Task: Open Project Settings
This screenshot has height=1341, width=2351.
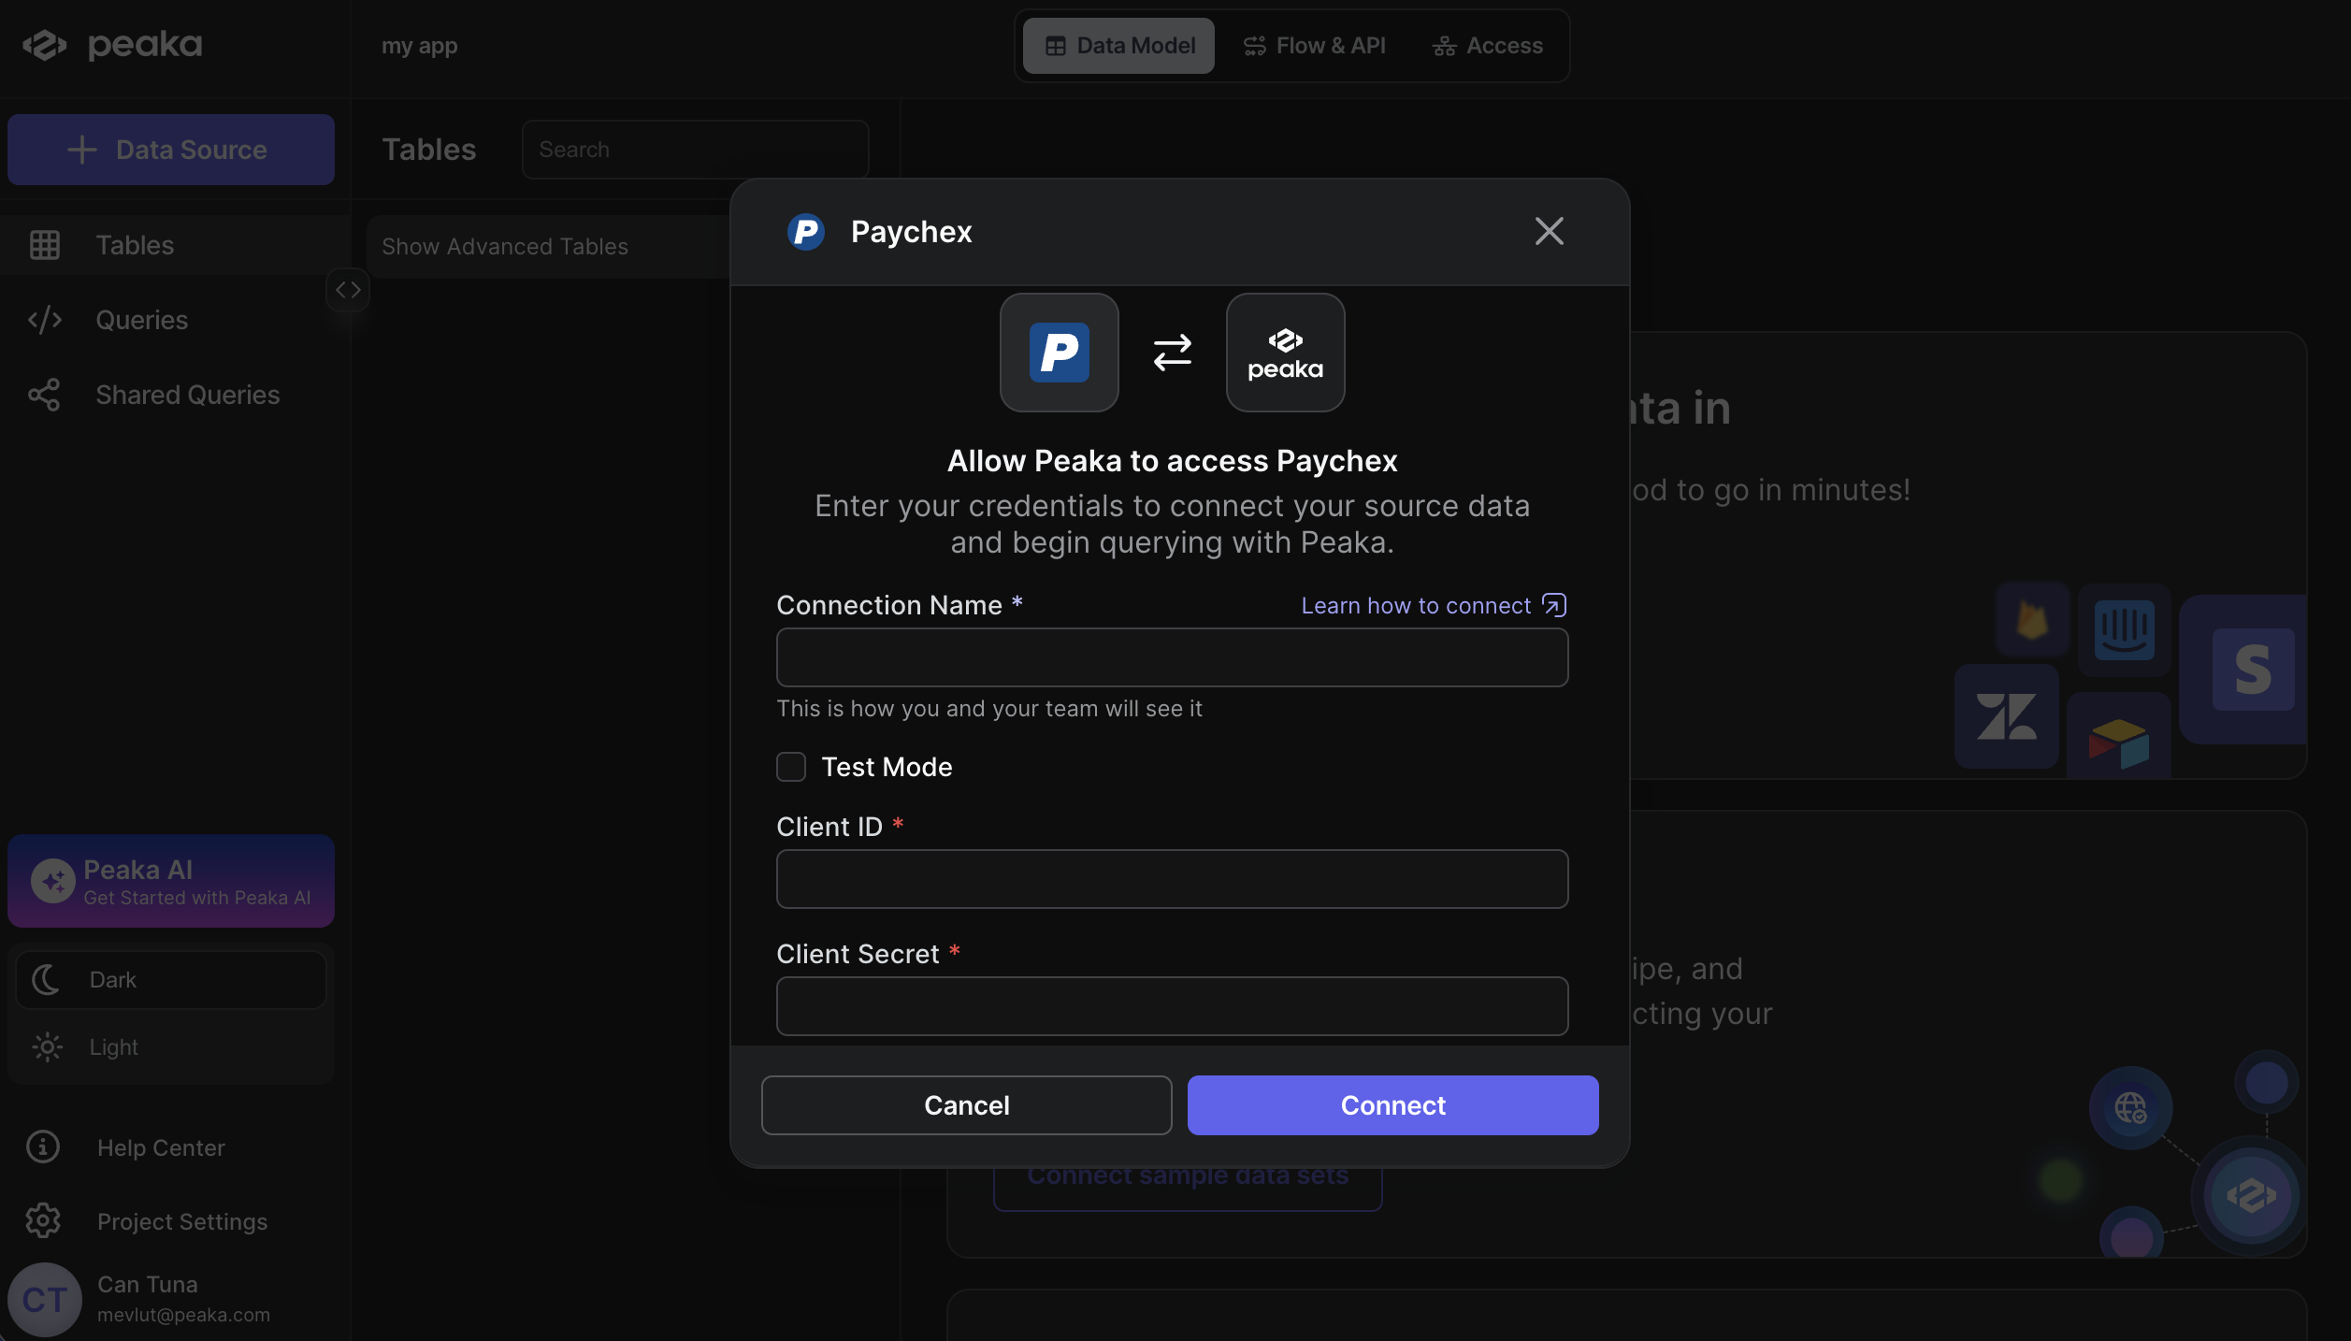Action: (x=182, y=1221)
